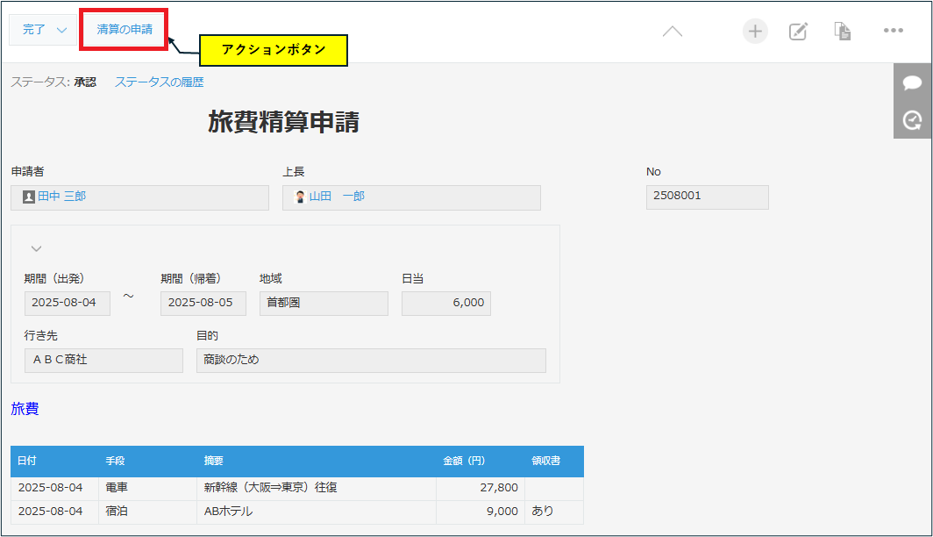The width and height of the screenshot is (933, 537).
Task: Open the 完了 dropdown
Action: click(x=45, y=30)
